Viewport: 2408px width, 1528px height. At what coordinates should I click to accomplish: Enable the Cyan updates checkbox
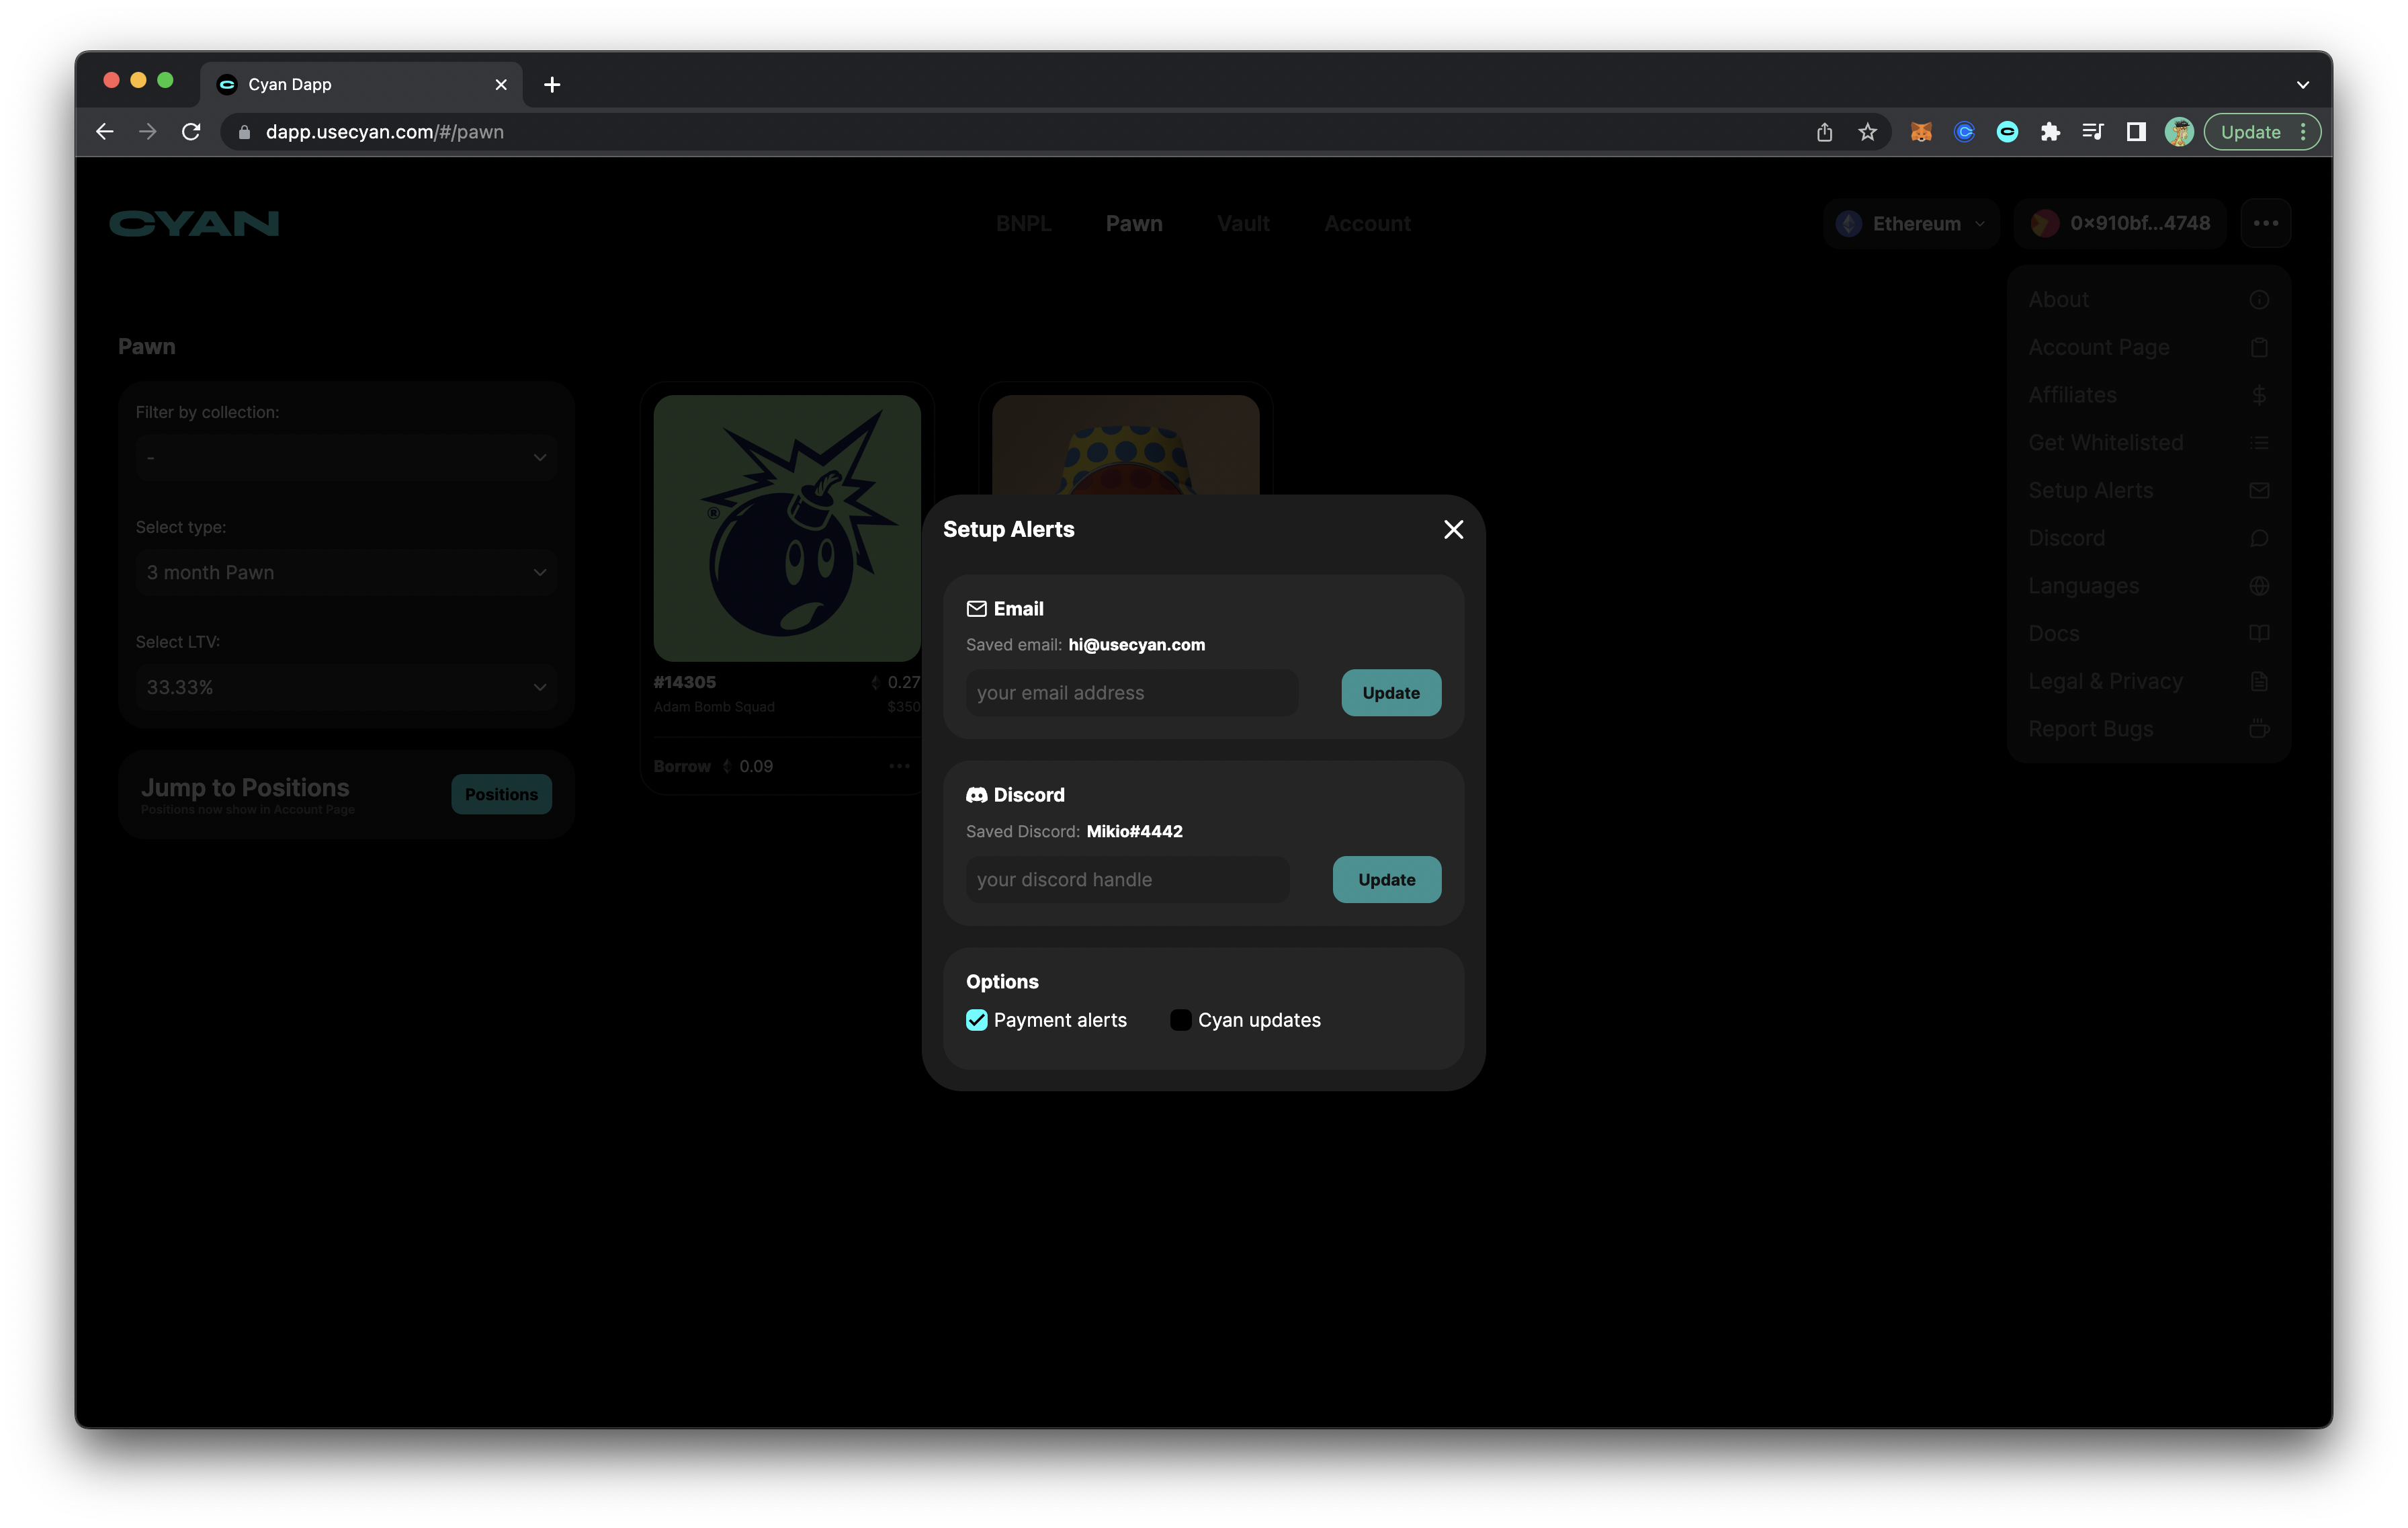tap(1180, 1020)
